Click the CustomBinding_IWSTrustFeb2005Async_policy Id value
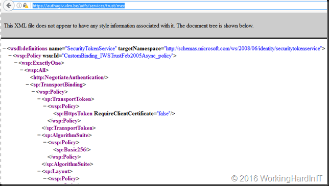Image resolution: width=329 pixels, height=186 pixels. (118, 56)
